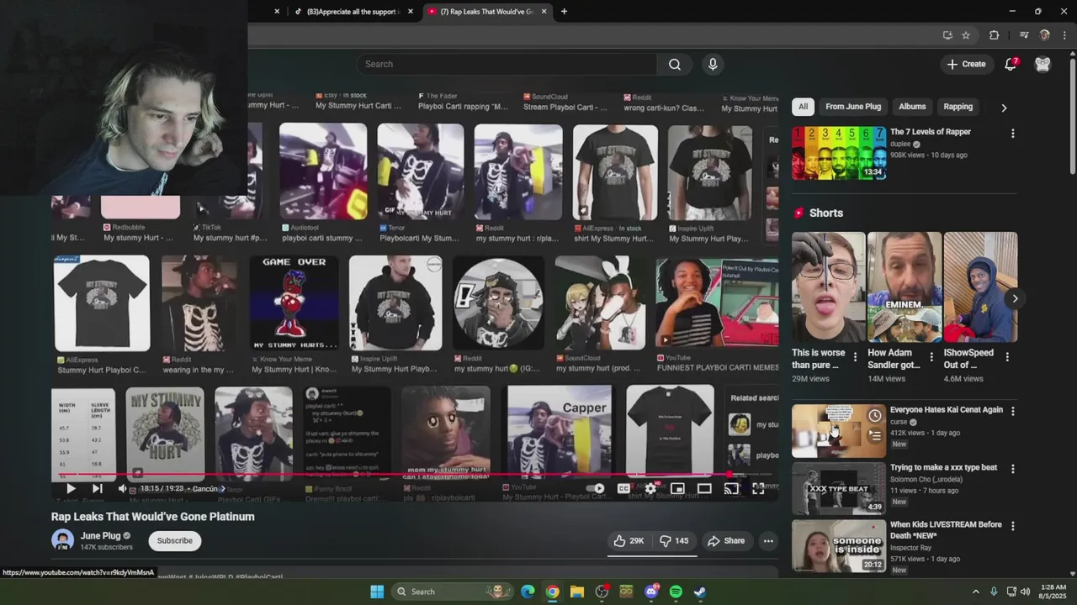The image size is (1077, 605).
Task: Start voice search with microphone icon
Action: [x=713, y=64]
